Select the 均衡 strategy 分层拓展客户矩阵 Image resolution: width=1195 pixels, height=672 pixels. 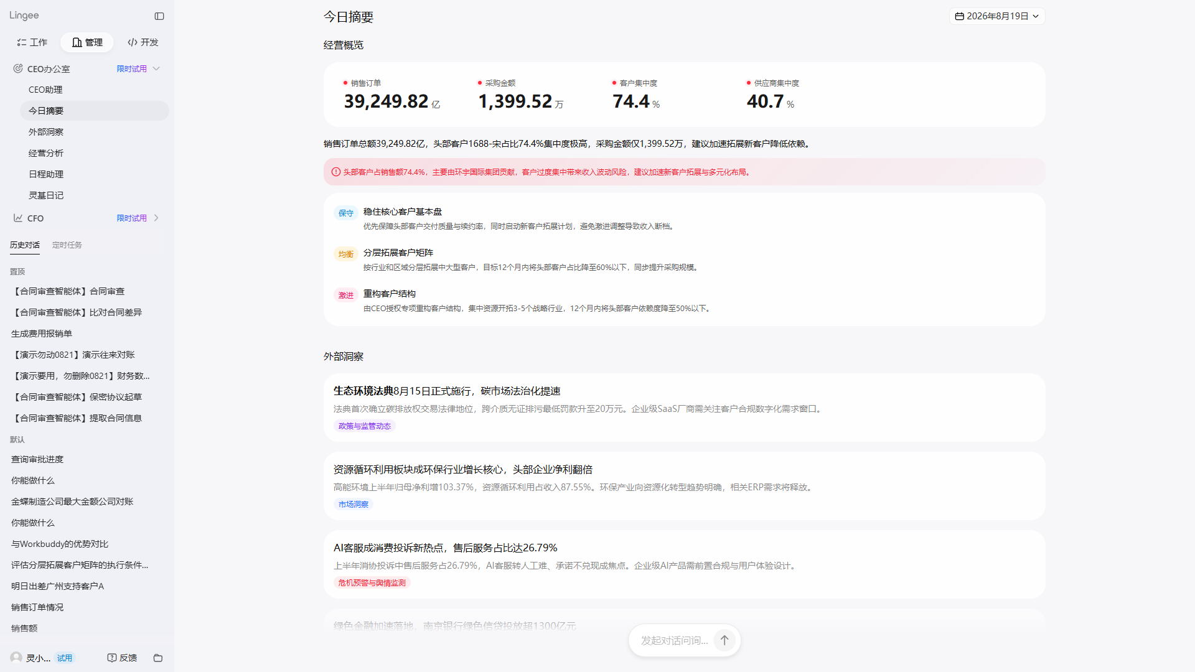(x=684, y=259)
